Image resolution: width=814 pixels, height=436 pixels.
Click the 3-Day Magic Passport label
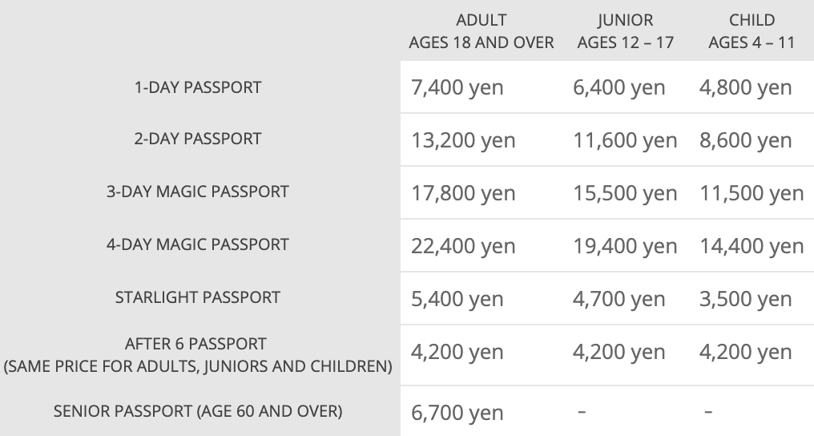[x=198, y=192]
